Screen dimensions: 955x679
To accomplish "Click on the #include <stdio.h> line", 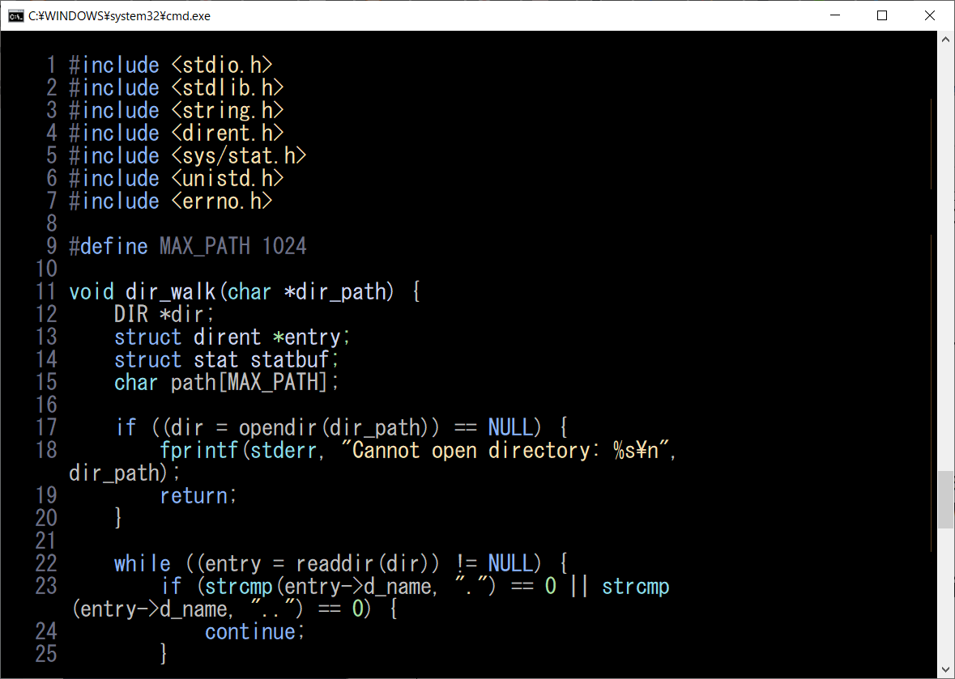I will point(170,65).
